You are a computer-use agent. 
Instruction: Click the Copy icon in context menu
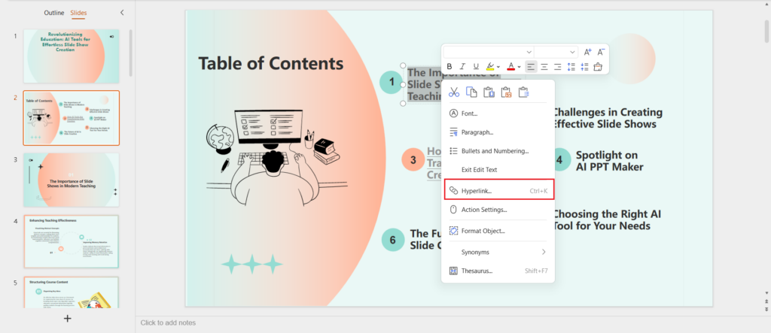[x=471, y=92]
